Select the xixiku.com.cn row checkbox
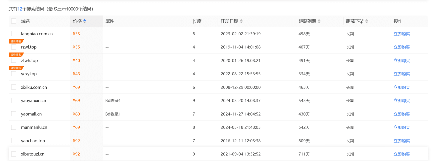The width and height of the screenshot is (433, 161). (14, 87)
